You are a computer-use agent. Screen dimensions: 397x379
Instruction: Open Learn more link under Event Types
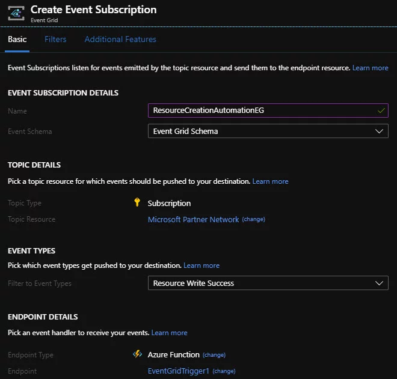coord(202,265)
